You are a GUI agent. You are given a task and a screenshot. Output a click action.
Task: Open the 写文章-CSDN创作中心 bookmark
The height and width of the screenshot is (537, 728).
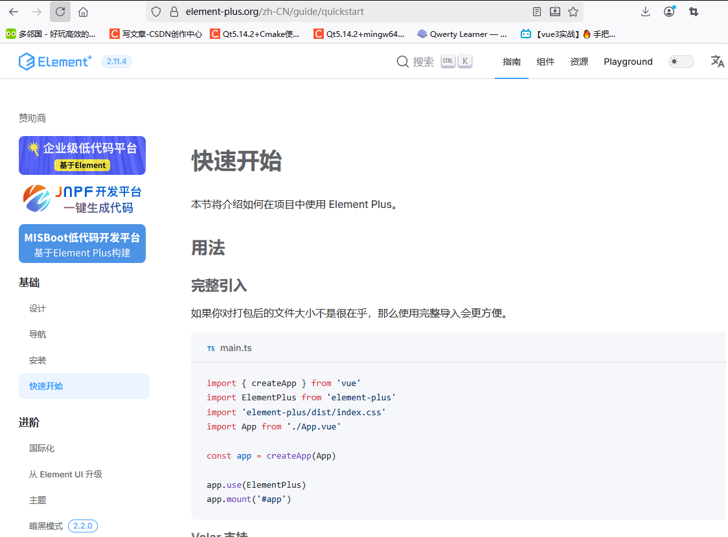[x=155, y=34]
